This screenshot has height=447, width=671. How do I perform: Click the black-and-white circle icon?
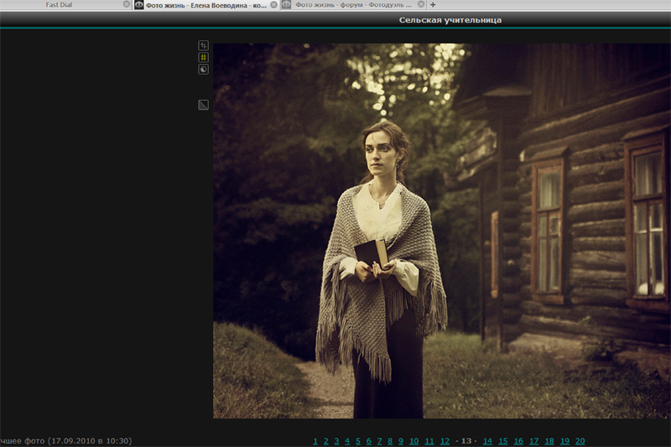click(203, 69)
